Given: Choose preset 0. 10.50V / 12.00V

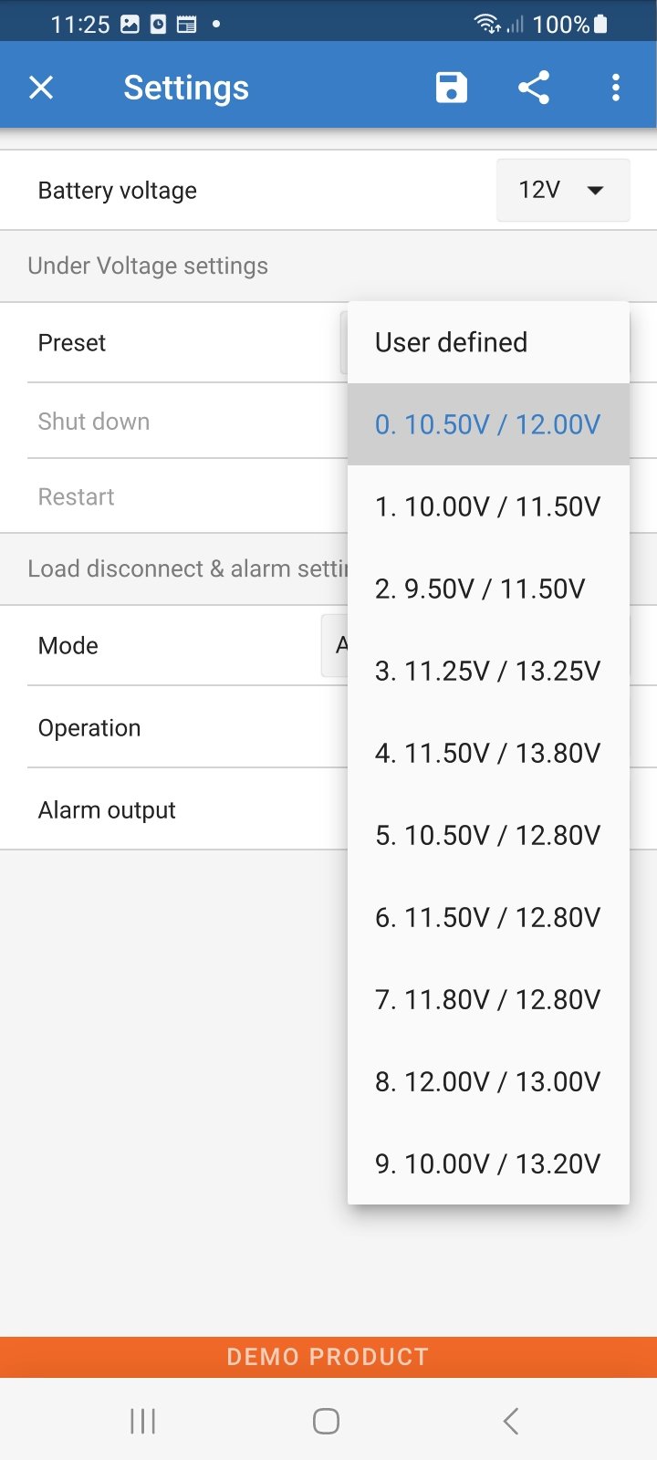Looking at the screenshot, I should click(x=488, y=424).
